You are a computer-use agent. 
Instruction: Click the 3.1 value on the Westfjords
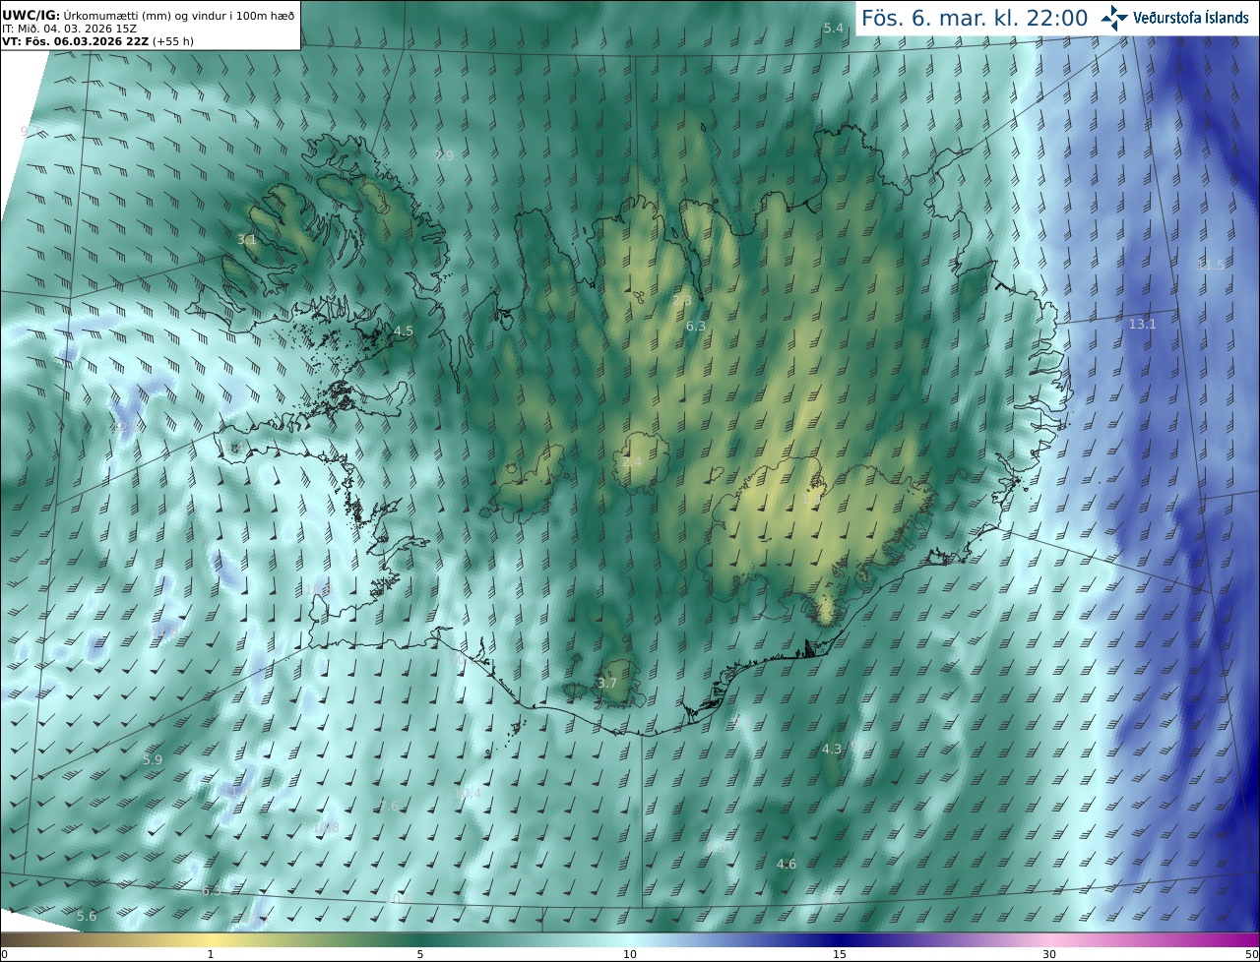pos(247,239)
